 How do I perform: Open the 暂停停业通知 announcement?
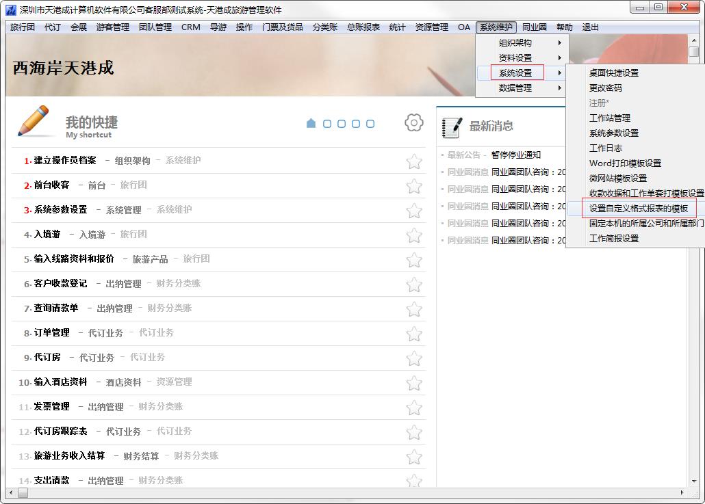tap(515, 155)
